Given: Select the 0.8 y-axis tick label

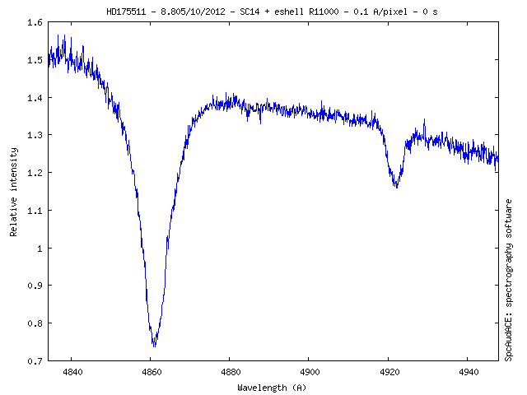Looking at the screenshot, I should click(35, 323).
